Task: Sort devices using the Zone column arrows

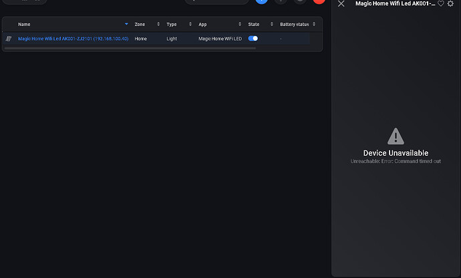Action: pyautogui.click(x=158, y=24)
